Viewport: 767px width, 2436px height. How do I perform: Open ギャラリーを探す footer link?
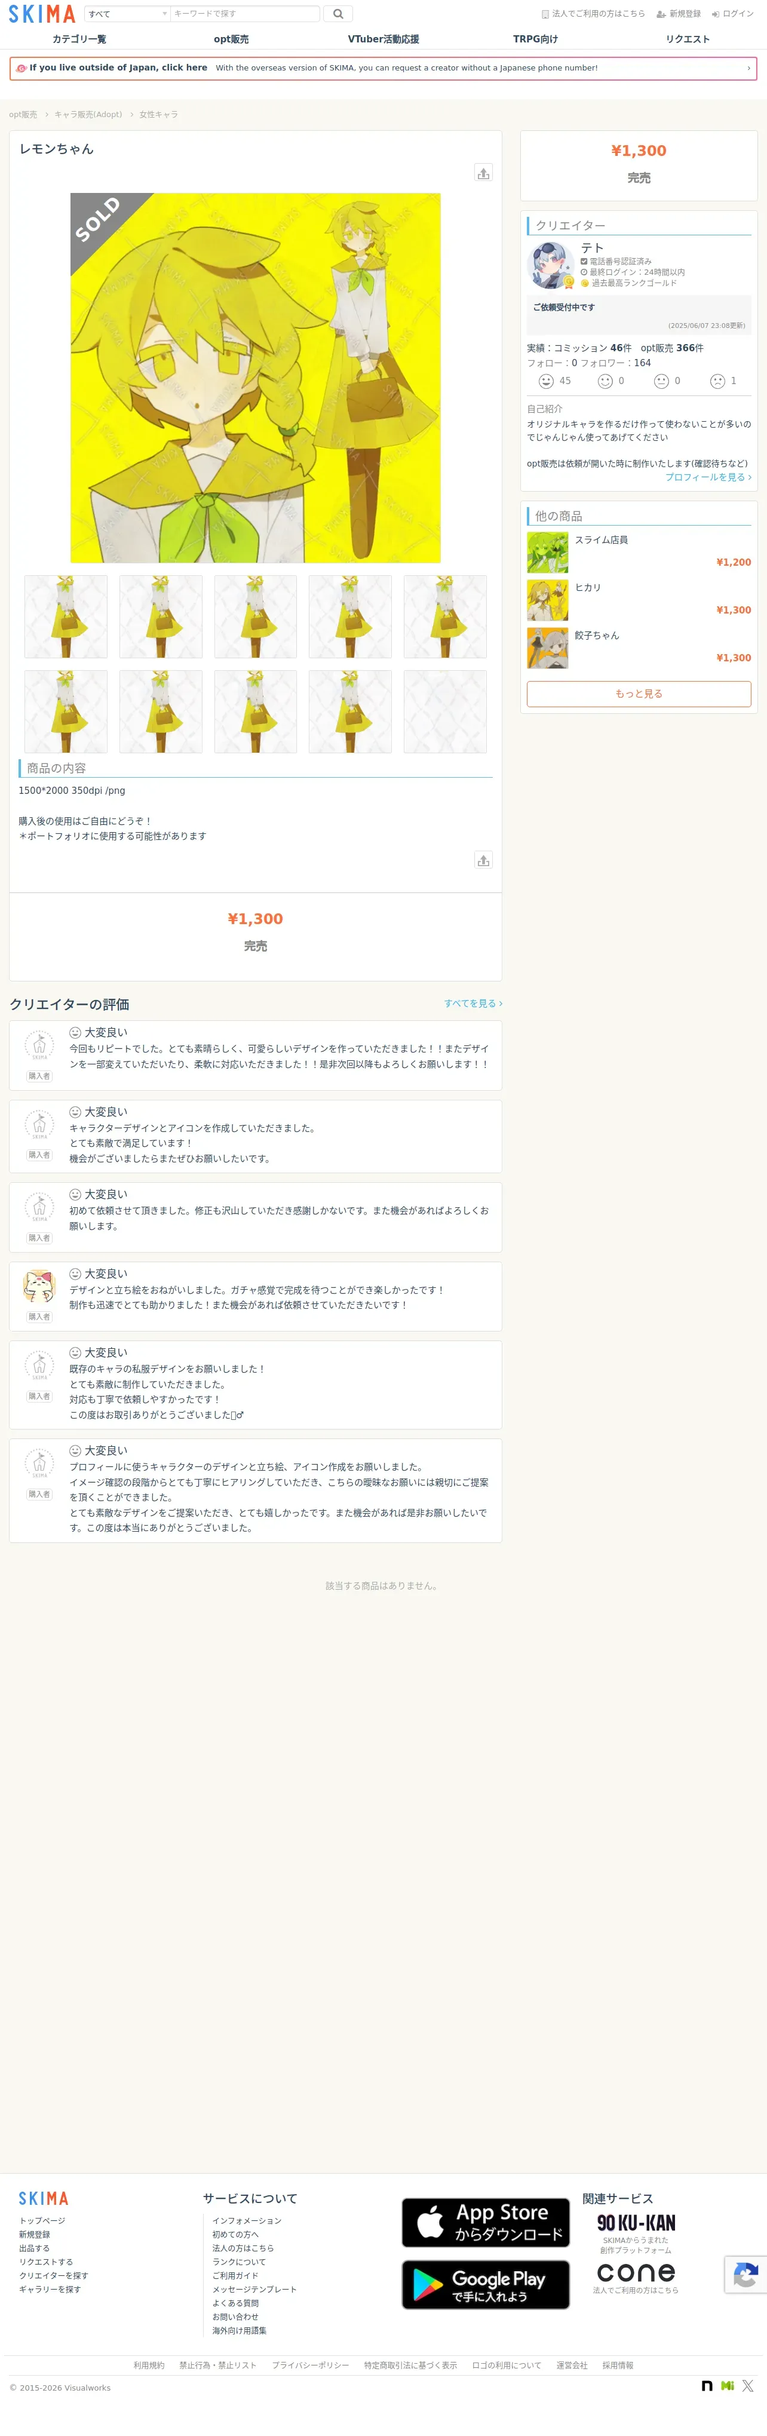coord(50,2290)
